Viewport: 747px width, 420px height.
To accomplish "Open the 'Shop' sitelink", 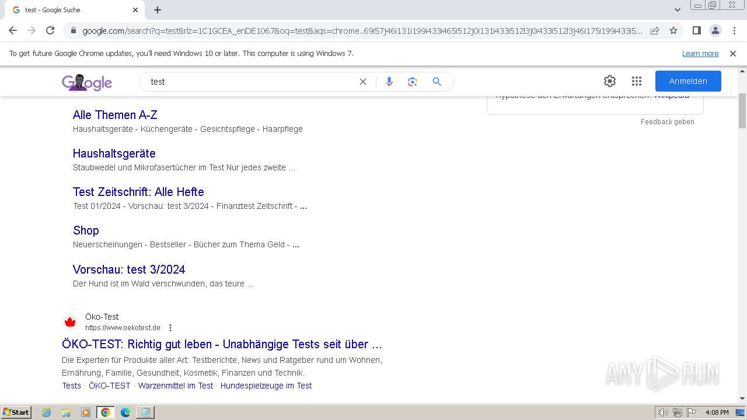I will (x=86, y=230).
